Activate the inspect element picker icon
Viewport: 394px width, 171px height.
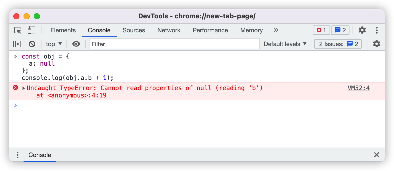[18, 30]
